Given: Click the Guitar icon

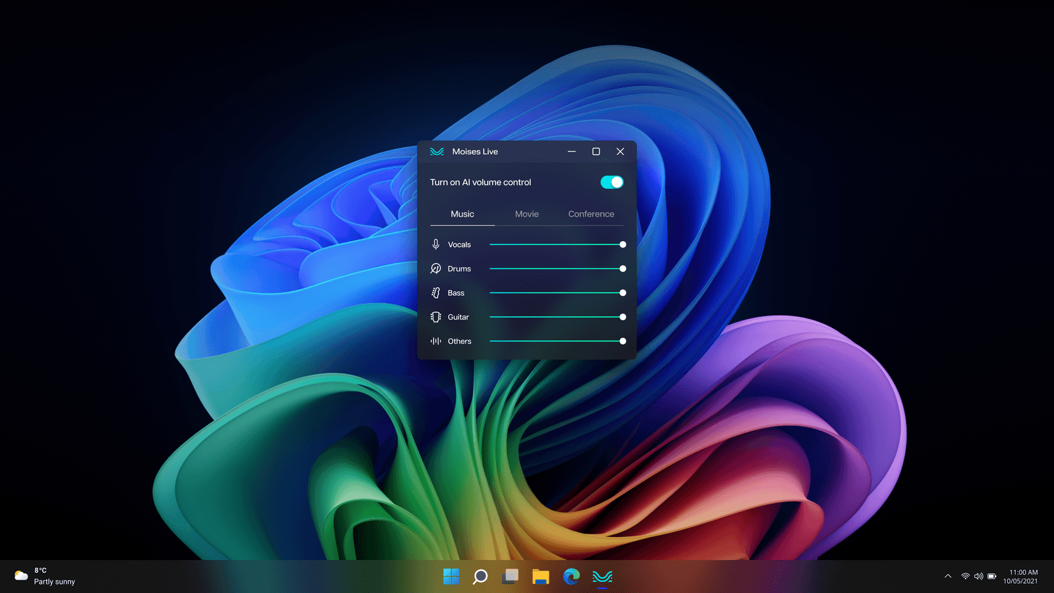Looking at the screenshot, I should [435, 317].
